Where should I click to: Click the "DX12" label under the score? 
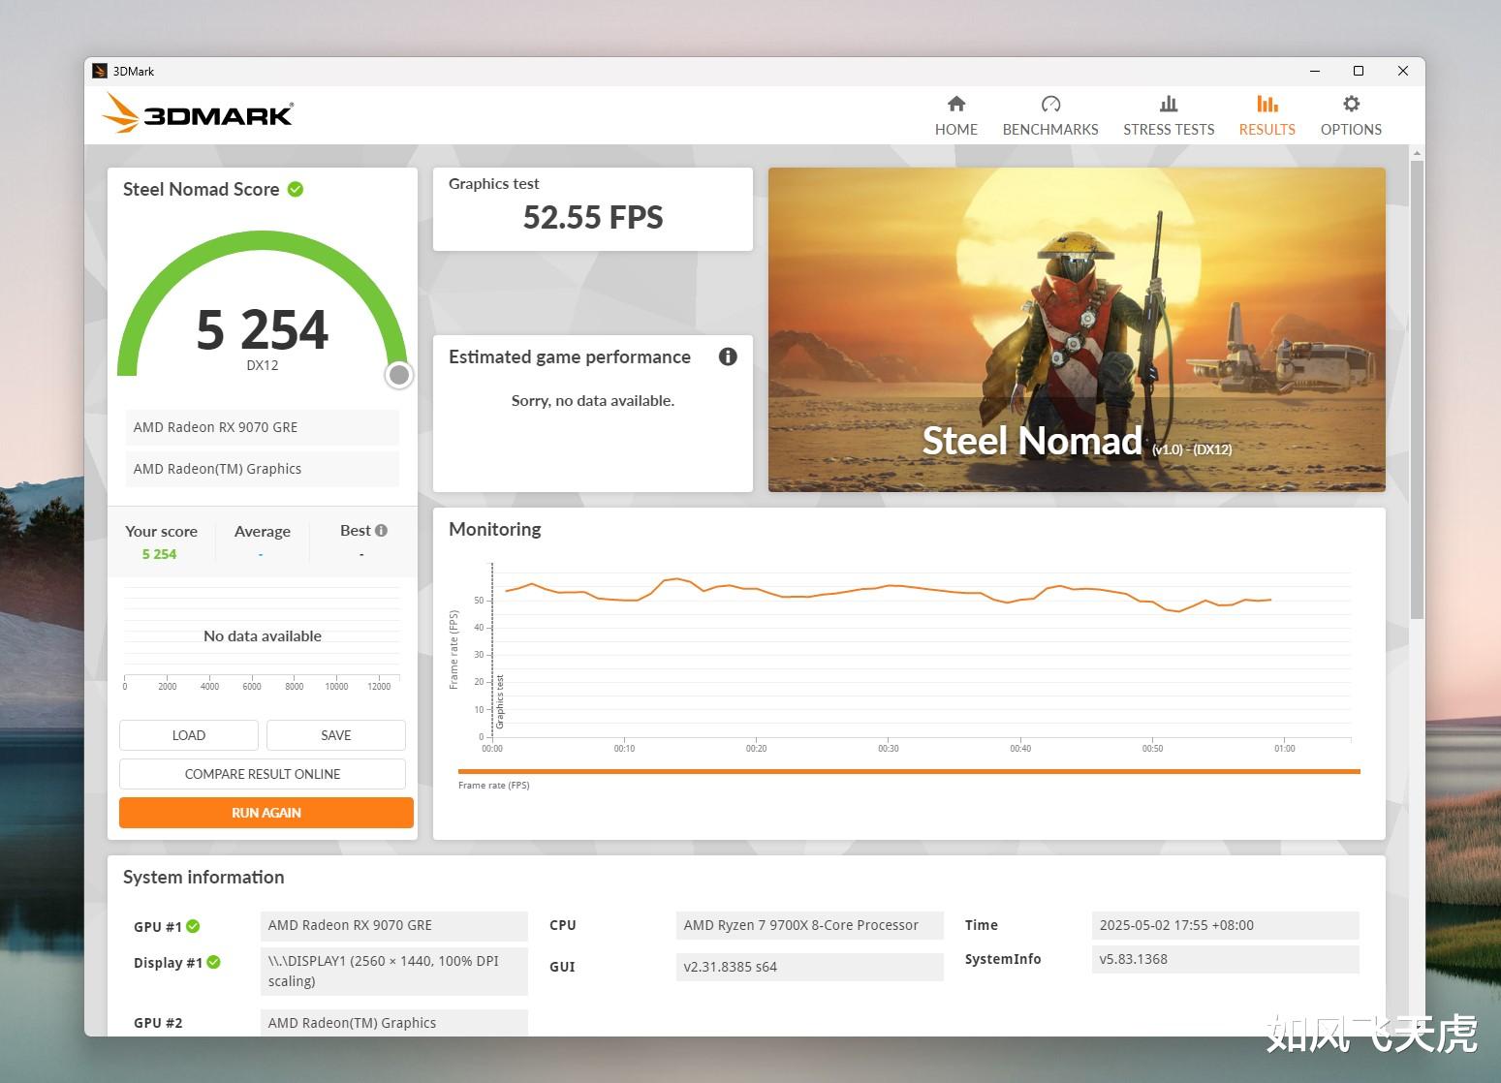[x=263, y=365]
